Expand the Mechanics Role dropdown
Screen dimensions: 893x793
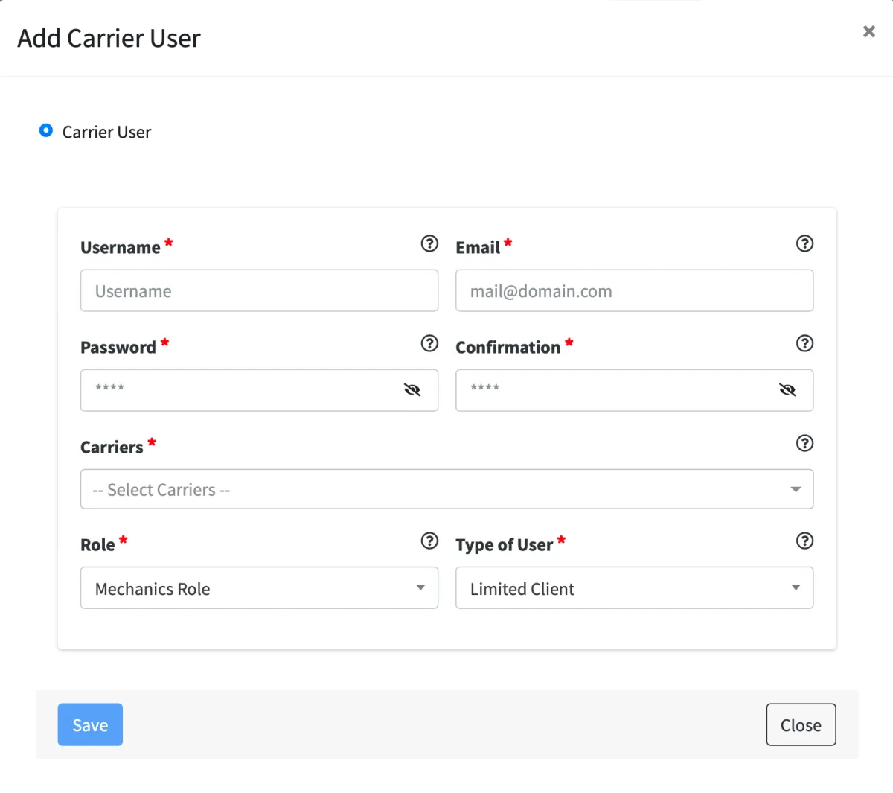[259, 588]
